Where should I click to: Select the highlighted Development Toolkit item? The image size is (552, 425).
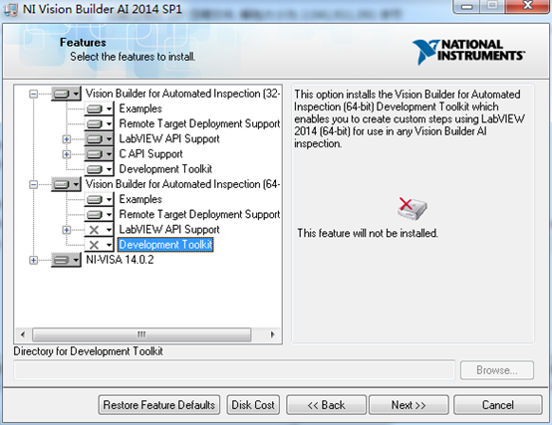pos(165,245)
